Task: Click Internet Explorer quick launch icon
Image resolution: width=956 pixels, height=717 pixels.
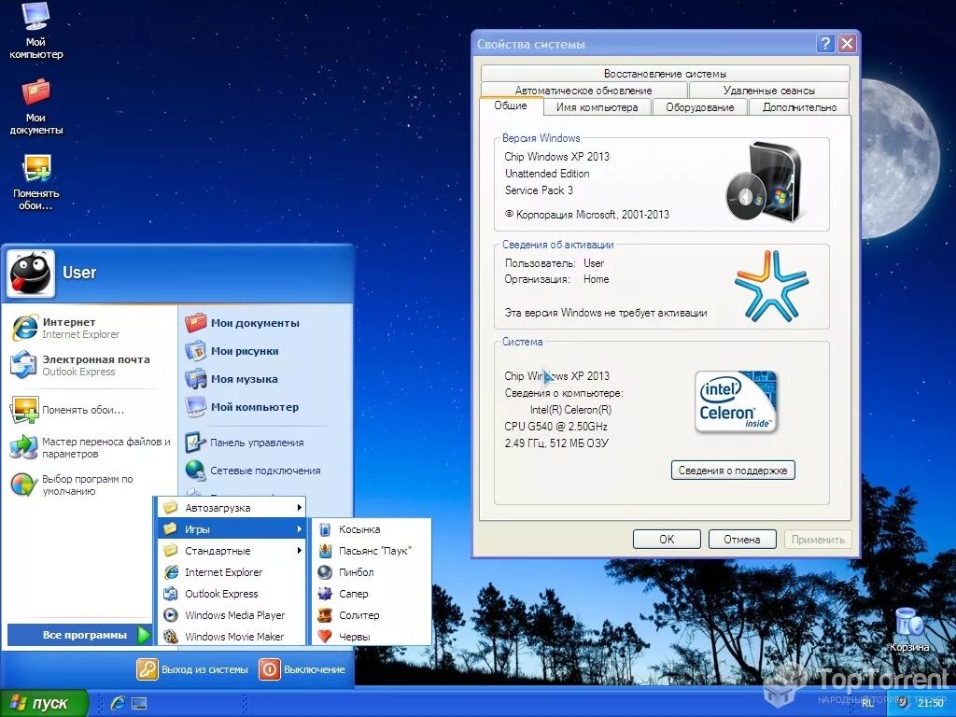Action: [x=118, y=703]
